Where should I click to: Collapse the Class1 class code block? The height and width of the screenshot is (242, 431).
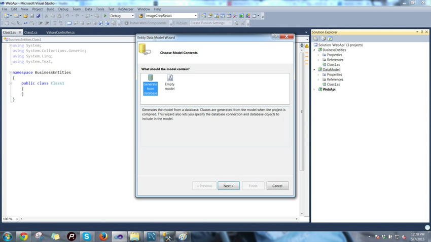11,83
